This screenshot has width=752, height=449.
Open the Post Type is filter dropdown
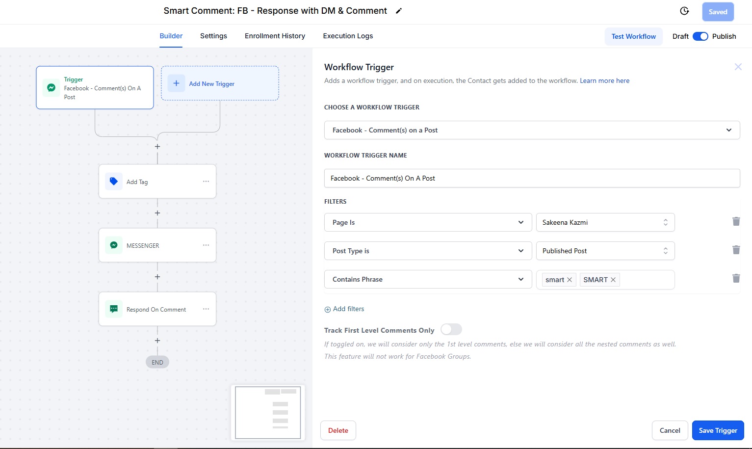pyautogui.click(x=428, y=251)
